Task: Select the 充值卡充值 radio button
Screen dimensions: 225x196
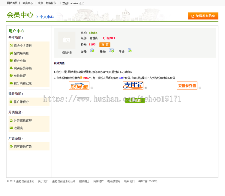Action: click(200, 88)
